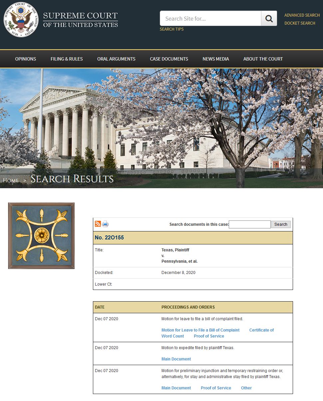Click 'Motion to expedite filed by plaintiff Texas.'

[198, 348]
